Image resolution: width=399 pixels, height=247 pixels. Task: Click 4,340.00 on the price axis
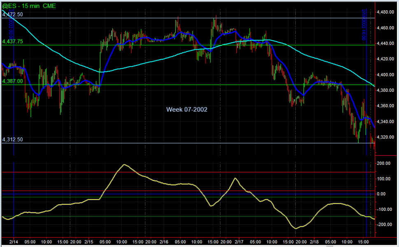pyautogui.click(x=386, y=121)
